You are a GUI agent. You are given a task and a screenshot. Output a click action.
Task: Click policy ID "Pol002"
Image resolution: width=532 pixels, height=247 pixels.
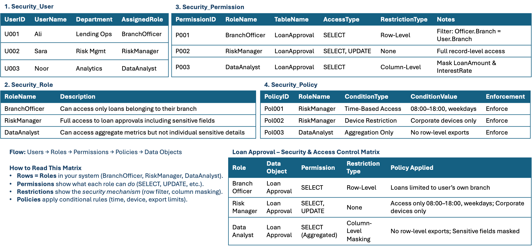[x=274, y=120]
